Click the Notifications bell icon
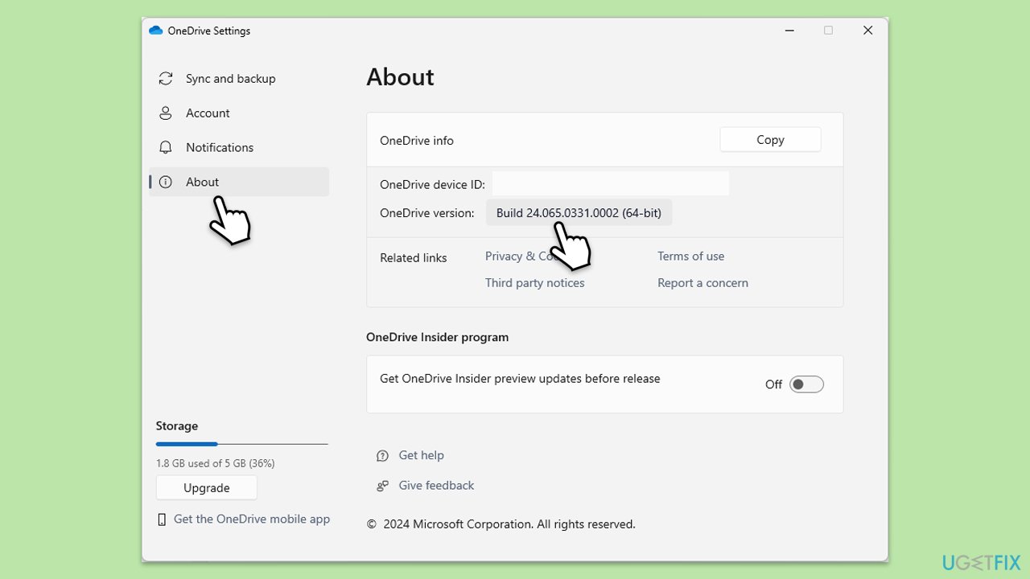The image size is (1030, 579). pyautogui.click(x=166, y=147)
